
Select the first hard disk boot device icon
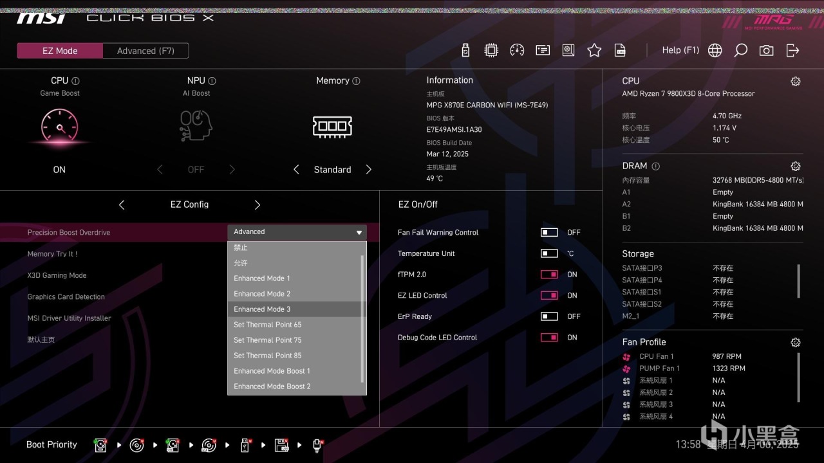[100, 445]
